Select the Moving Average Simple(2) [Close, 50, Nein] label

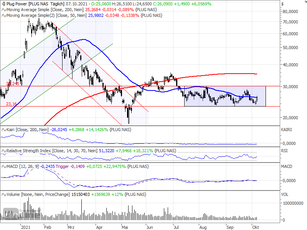pyautogui.click(x=46, y=15)
